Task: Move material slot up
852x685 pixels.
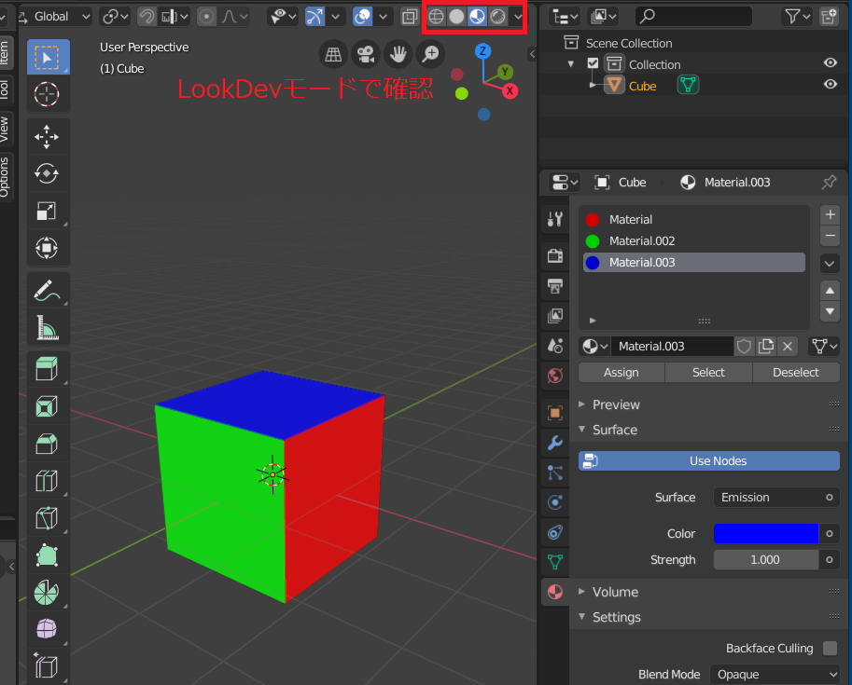Action: tap(830, 291)
